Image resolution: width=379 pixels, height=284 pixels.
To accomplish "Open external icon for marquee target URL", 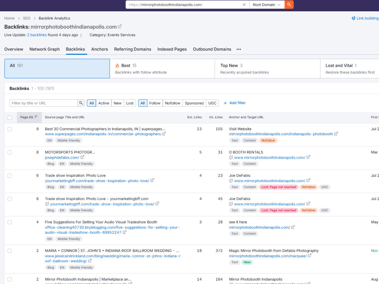I will pyautogui.click(x=310, y=256).
